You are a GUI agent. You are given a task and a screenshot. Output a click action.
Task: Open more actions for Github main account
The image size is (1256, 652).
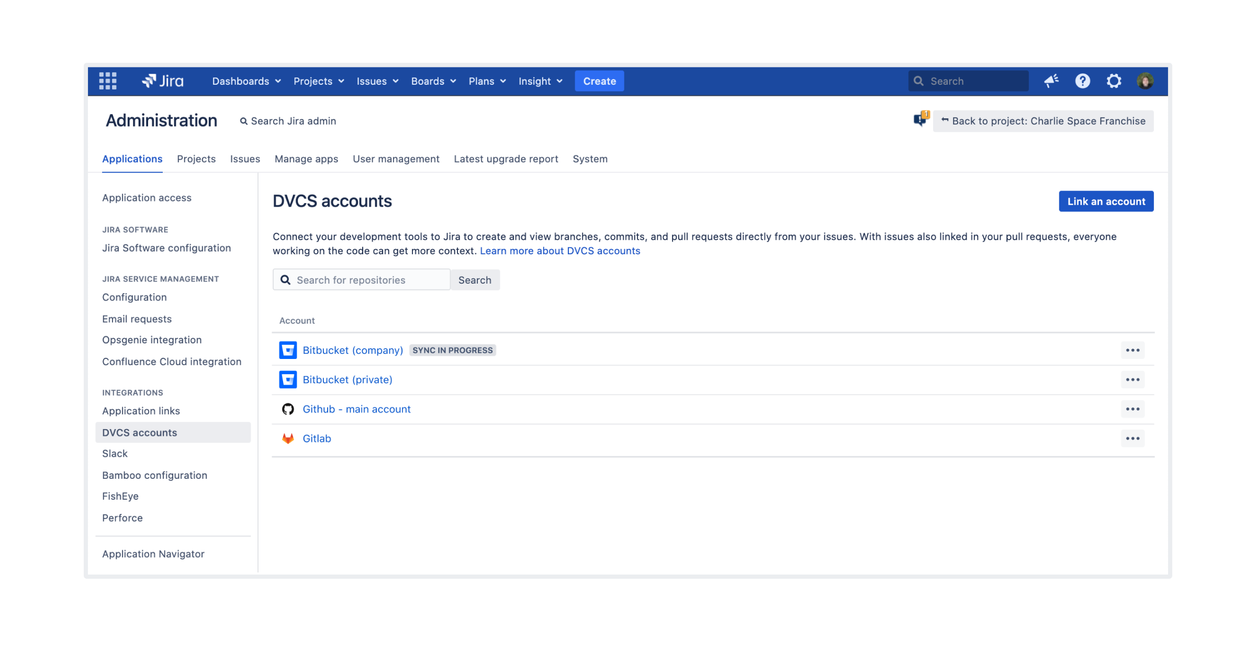1132,409
